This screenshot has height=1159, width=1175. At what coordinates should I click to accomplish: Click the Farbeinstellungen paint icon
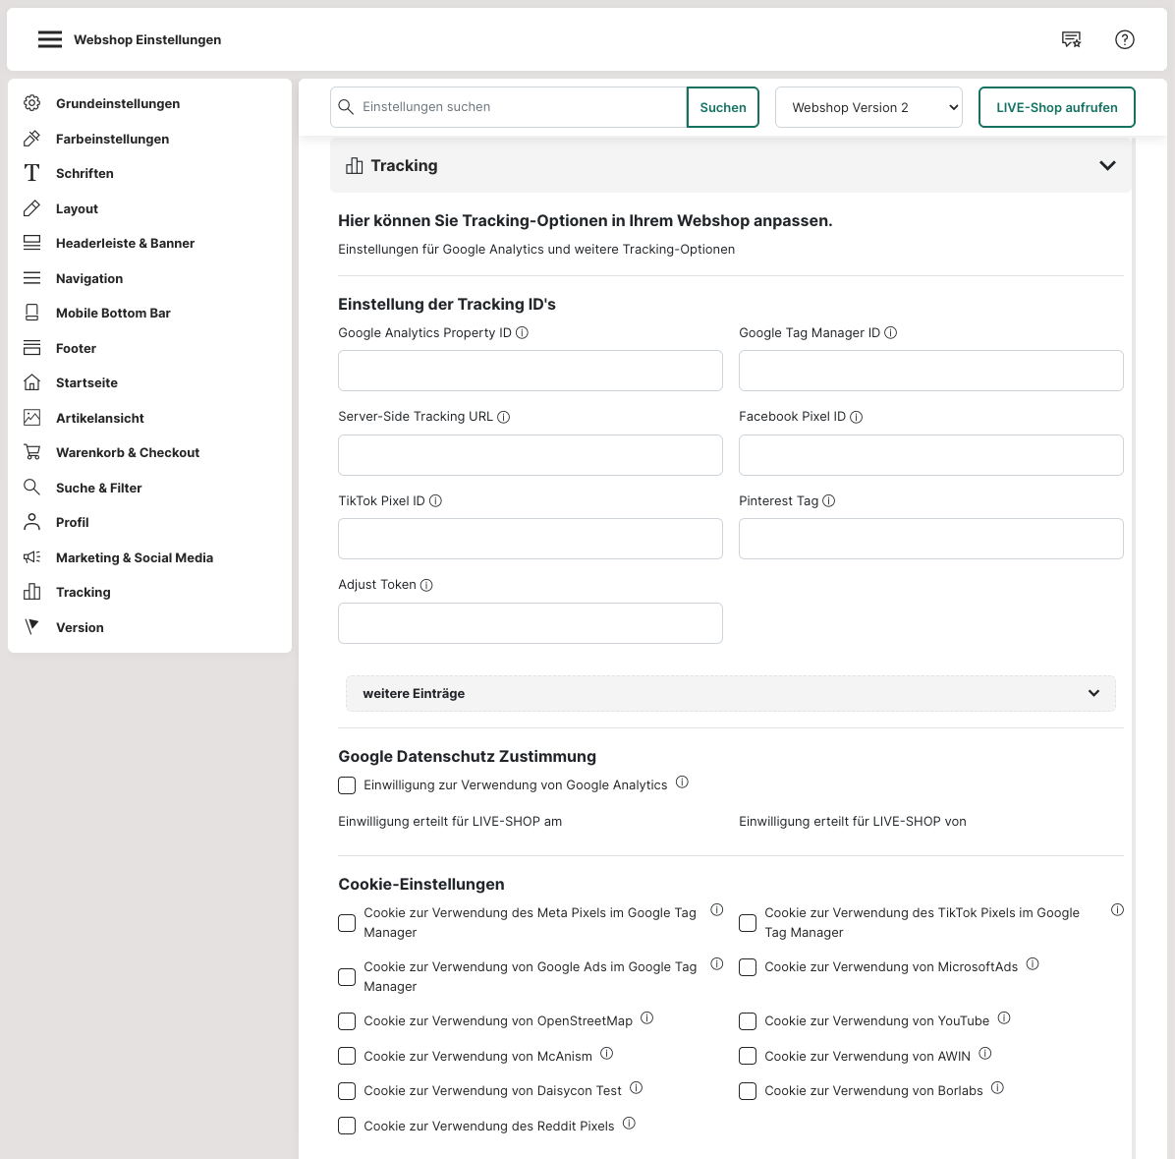[x=32, y=139]
